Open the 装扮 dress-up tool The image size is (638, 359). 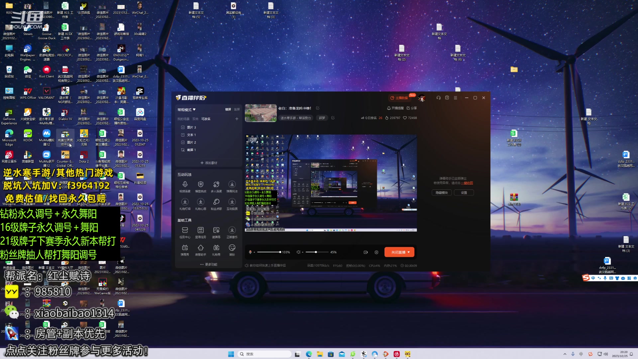pyautogui.click(x=232, y=250)
